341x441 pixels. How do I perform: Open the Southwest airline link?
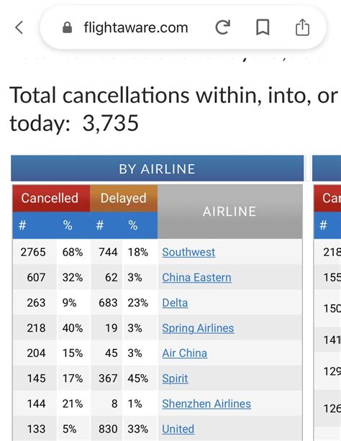point(188,252)
